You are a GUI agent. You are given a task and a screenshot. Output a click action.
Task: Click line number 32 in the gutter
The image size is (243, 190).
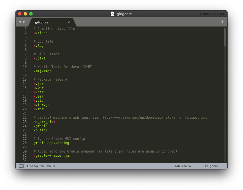point(25,160)
